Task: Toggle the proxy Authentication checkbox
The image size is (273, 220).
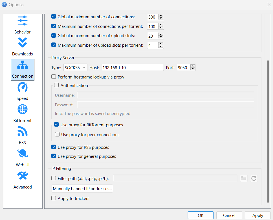Action: [x=56, y=85]
